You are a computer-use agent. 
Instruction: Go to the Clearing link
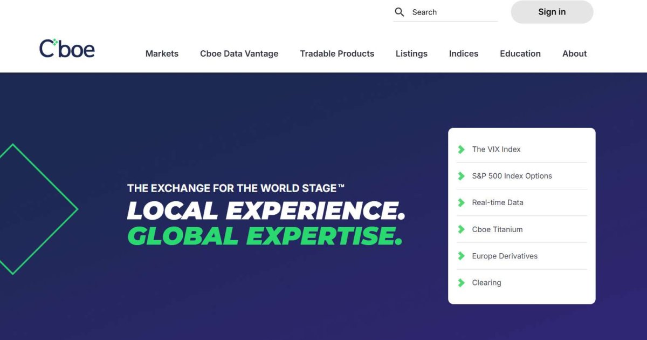[x=487, y=283]
